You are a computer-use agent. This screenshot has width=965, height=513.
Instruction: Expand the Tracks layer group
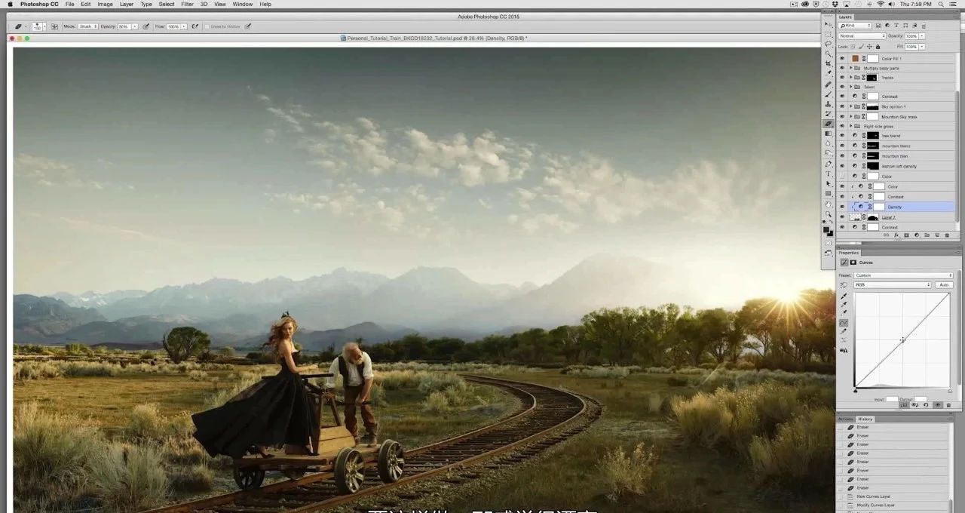click(850, 78)
